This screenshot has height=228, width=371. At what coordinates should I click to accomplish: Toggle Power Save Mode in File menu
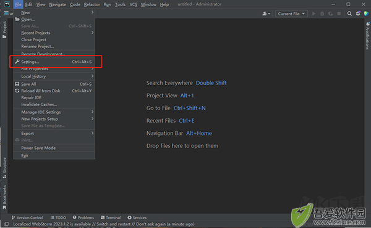[54, 148]
